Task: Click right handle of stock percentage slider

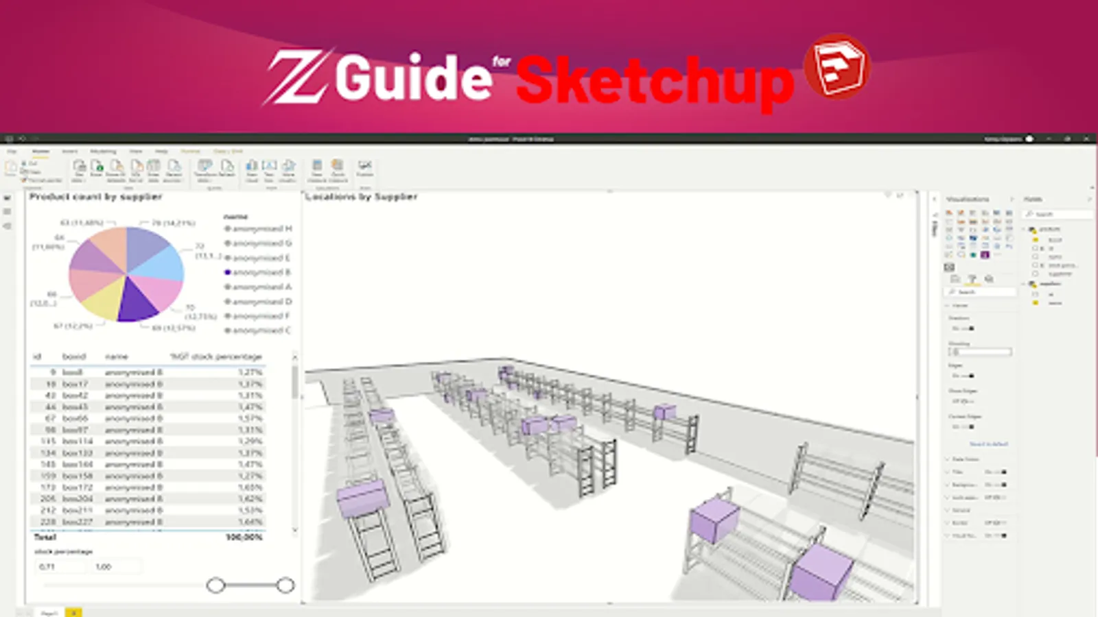Action: 285,585
